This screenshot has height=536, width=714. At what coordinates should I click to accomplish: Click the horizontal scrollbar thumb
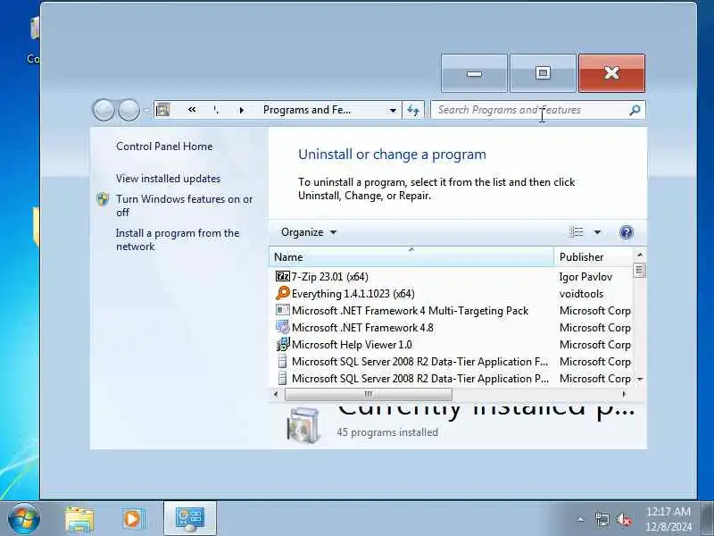click(368, 394)
